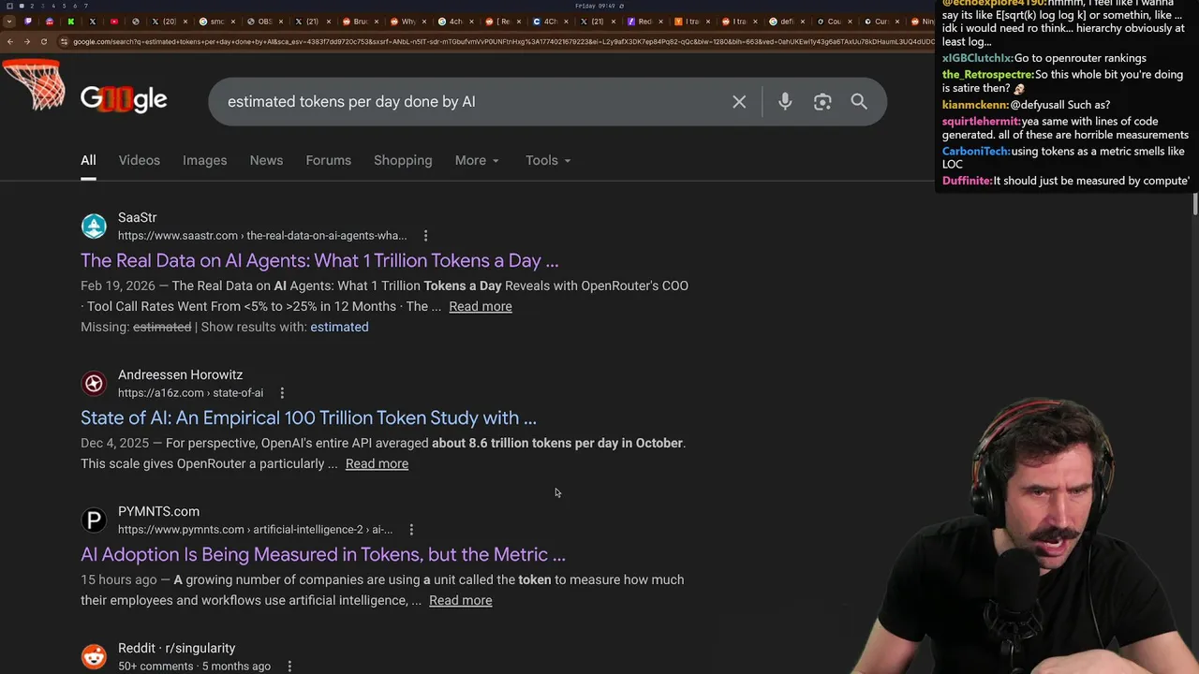This screenshot has height=674, width=1199.
Task: Expand the Tools dropdown
Action: (548, 160)
